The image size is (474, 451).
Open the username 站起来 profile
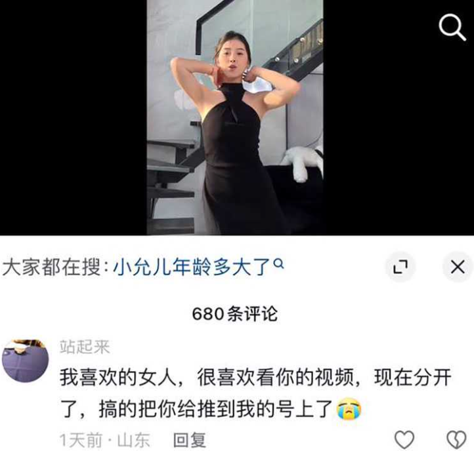85,347
